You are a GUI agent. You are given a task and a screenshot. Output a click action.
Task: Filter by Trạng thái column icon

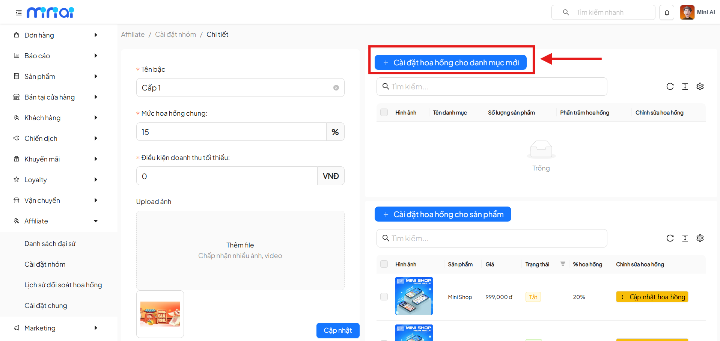click(x=563, y=264)
